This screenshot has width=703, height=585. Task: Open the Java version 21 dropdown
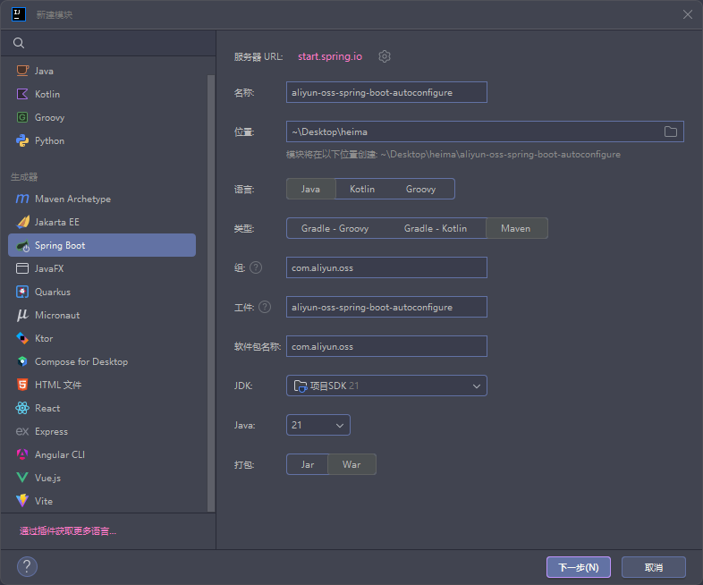click(x=318, y=425)
